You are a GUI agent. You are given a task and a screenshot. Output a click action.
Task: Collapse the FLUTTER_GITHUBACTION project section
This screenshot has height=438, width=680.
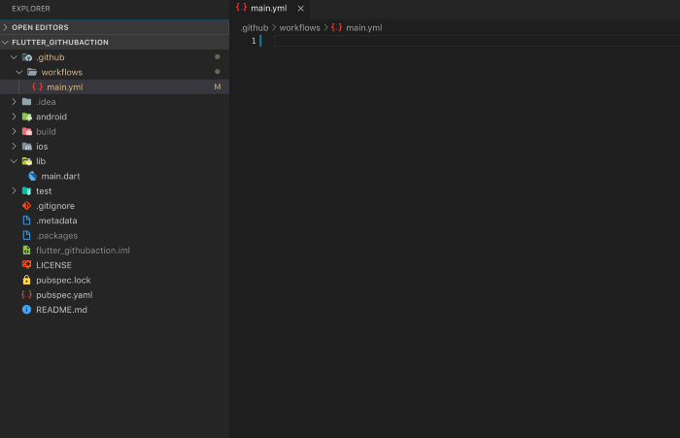[6, 43]
